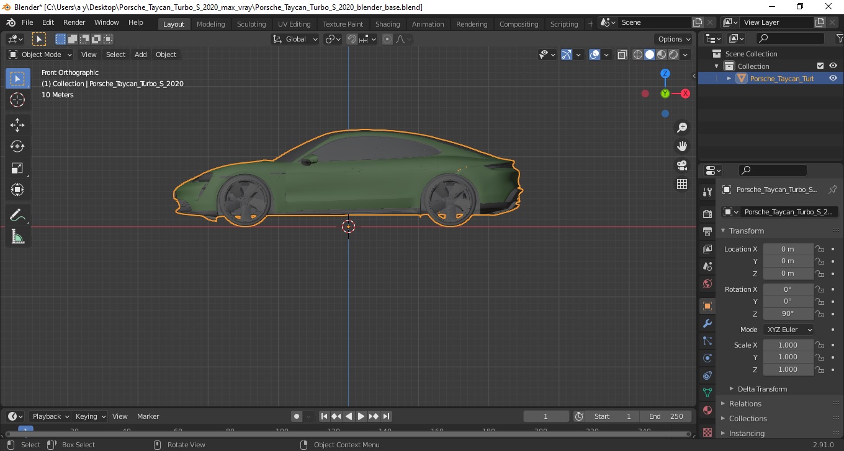The image size is (844, 451).
Task: Switch orthographic perspective grid icon
Action: 682,184
